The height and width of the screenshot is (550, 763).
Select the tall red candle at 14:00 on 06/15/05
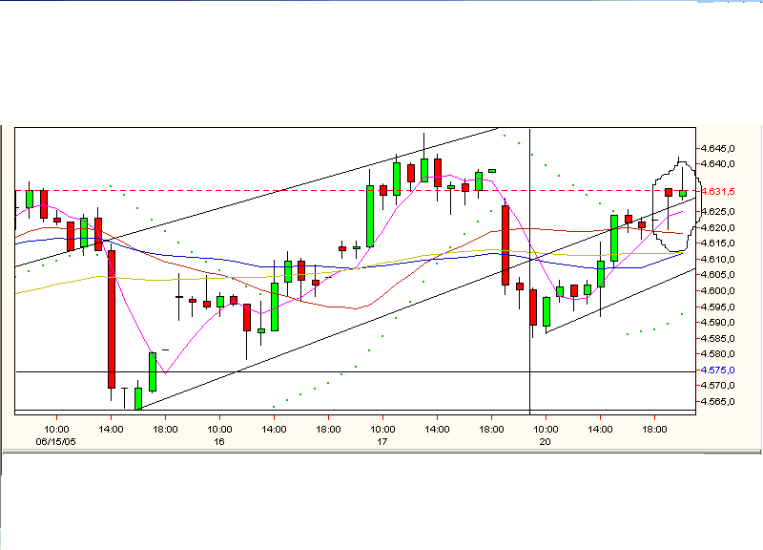[112, 319]
